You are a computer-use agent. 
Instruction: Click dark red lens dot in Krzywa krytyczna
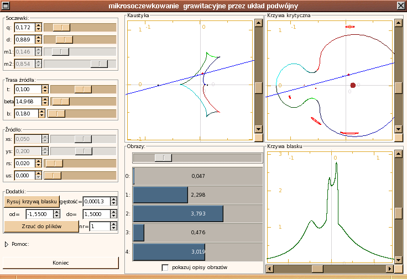pyautogui.click(x=353, y=85)
